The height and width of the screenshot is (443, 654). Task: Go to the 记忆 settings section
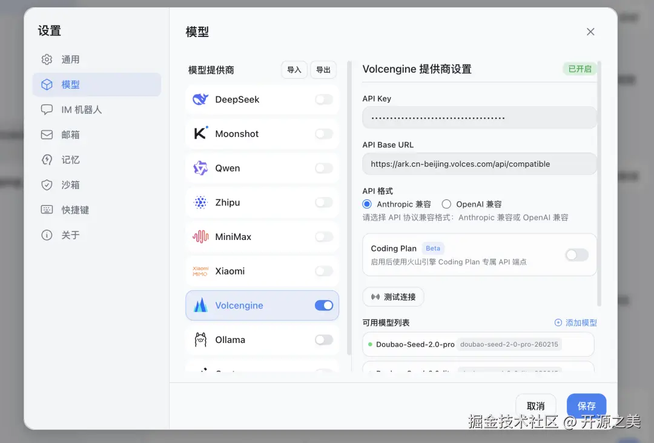[x=97, y=159]
